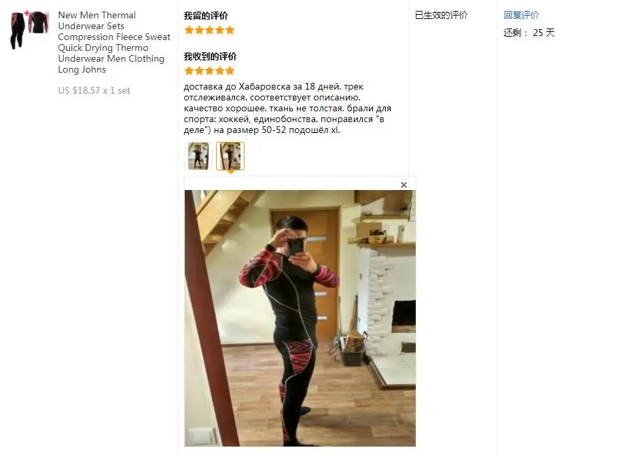Click the product thumbnail image

[x=30, y=30]
